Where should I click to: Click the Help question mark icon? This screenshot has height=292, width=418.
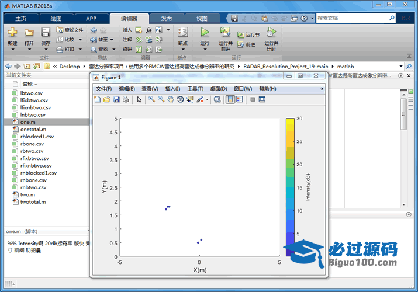tap(304, 18)
